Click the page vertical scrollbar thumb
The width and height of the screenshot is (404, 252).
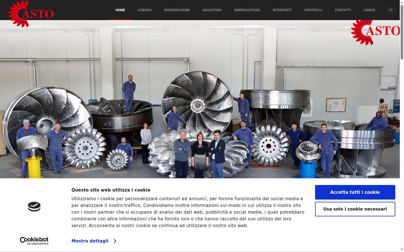point(402,32)
